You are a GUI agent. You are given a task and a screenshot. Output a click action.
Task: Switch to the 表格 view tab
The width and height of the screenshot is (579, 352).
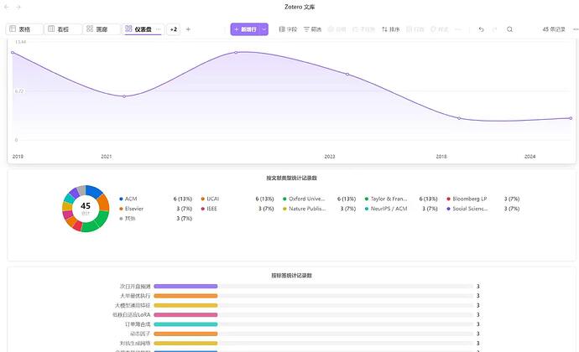tap(24, 29)
